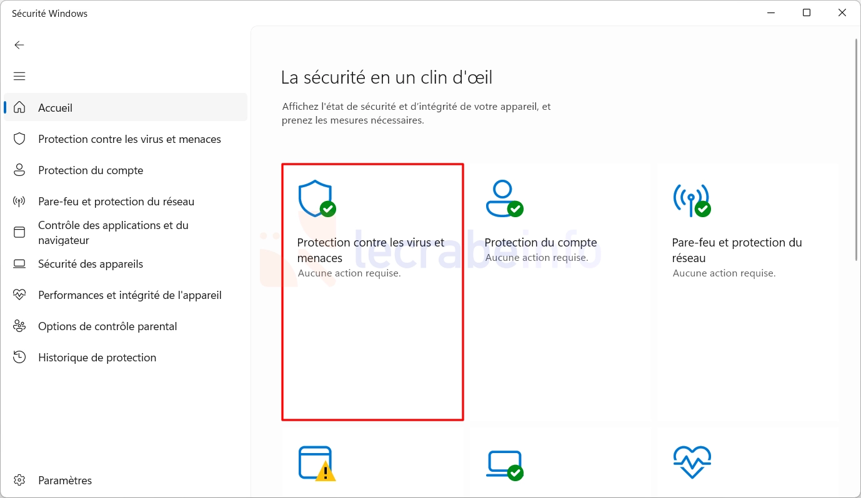This screenshot has height=498, width=861.
Task: Click the main page vertical scrollbar
Action: click(856, 150)
